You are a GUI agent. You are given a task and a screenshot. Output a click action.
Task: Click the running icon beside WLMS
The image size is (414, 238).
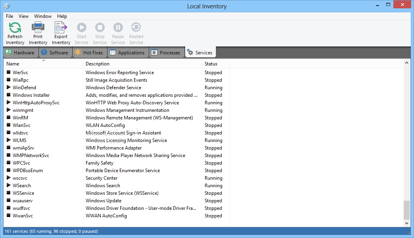[x=9, y=140]
